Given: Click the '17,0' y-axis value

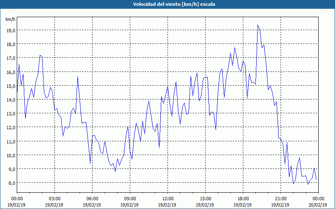Looking at the screenshot, I should point(11,58).
